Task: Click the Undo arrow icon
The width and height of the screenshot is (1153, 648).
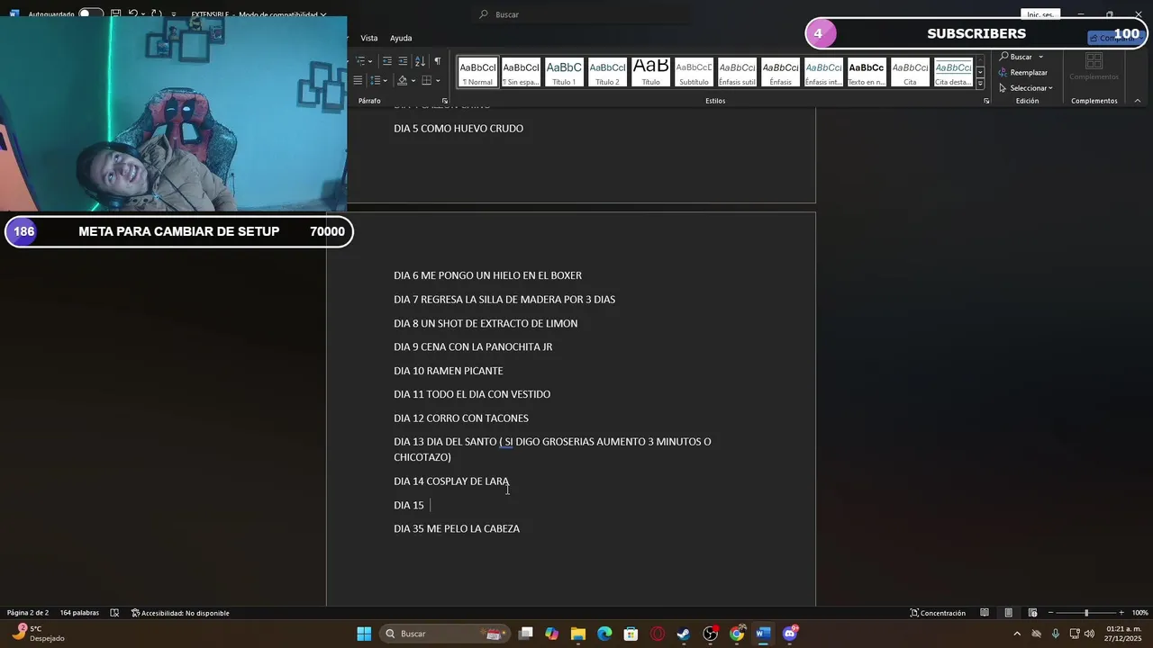Action: (x=133, y=14)
